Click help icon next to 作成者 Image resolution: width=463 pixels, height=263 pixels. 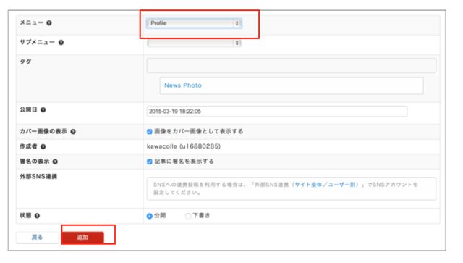43,146
